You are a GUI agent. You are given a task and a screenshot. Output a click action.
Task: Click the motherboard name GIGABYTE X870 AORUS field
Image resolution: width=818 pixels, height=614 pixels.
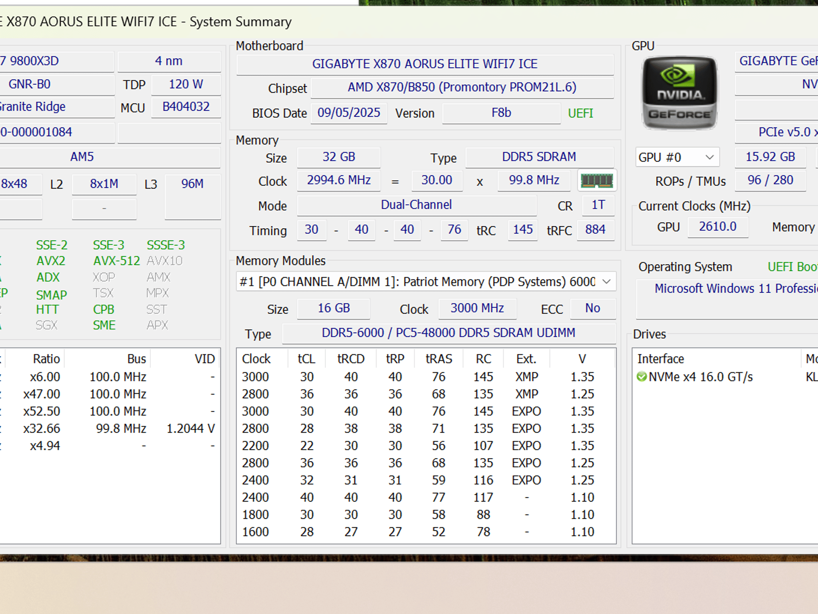425,64
